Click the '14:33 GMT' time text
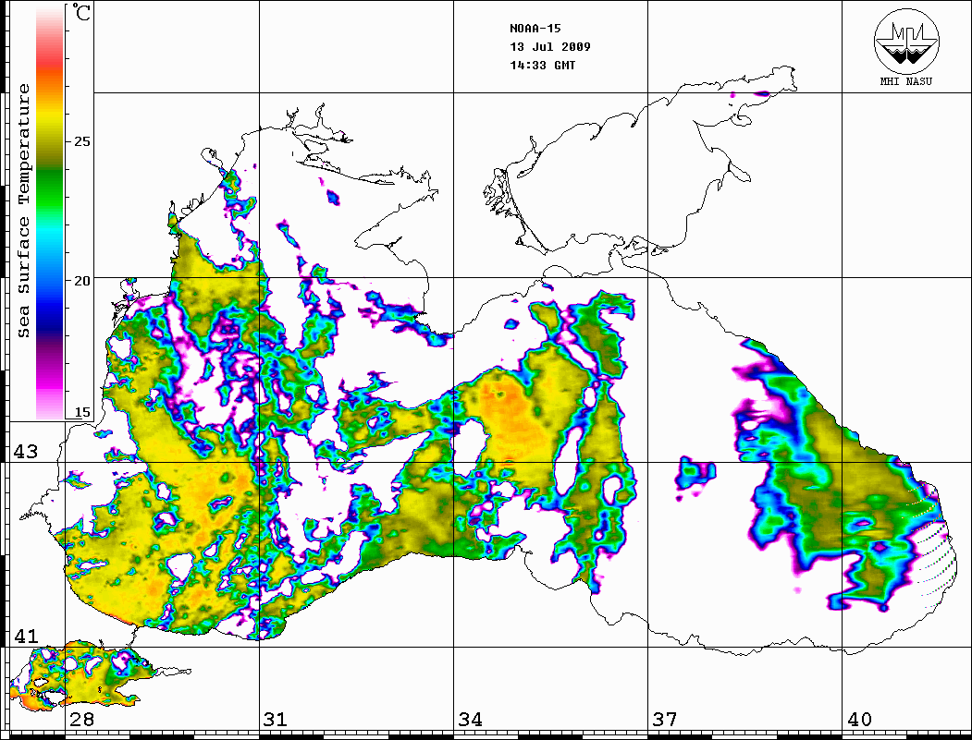The height and width of the screenshot is (740, 972). tap(542, 65)
